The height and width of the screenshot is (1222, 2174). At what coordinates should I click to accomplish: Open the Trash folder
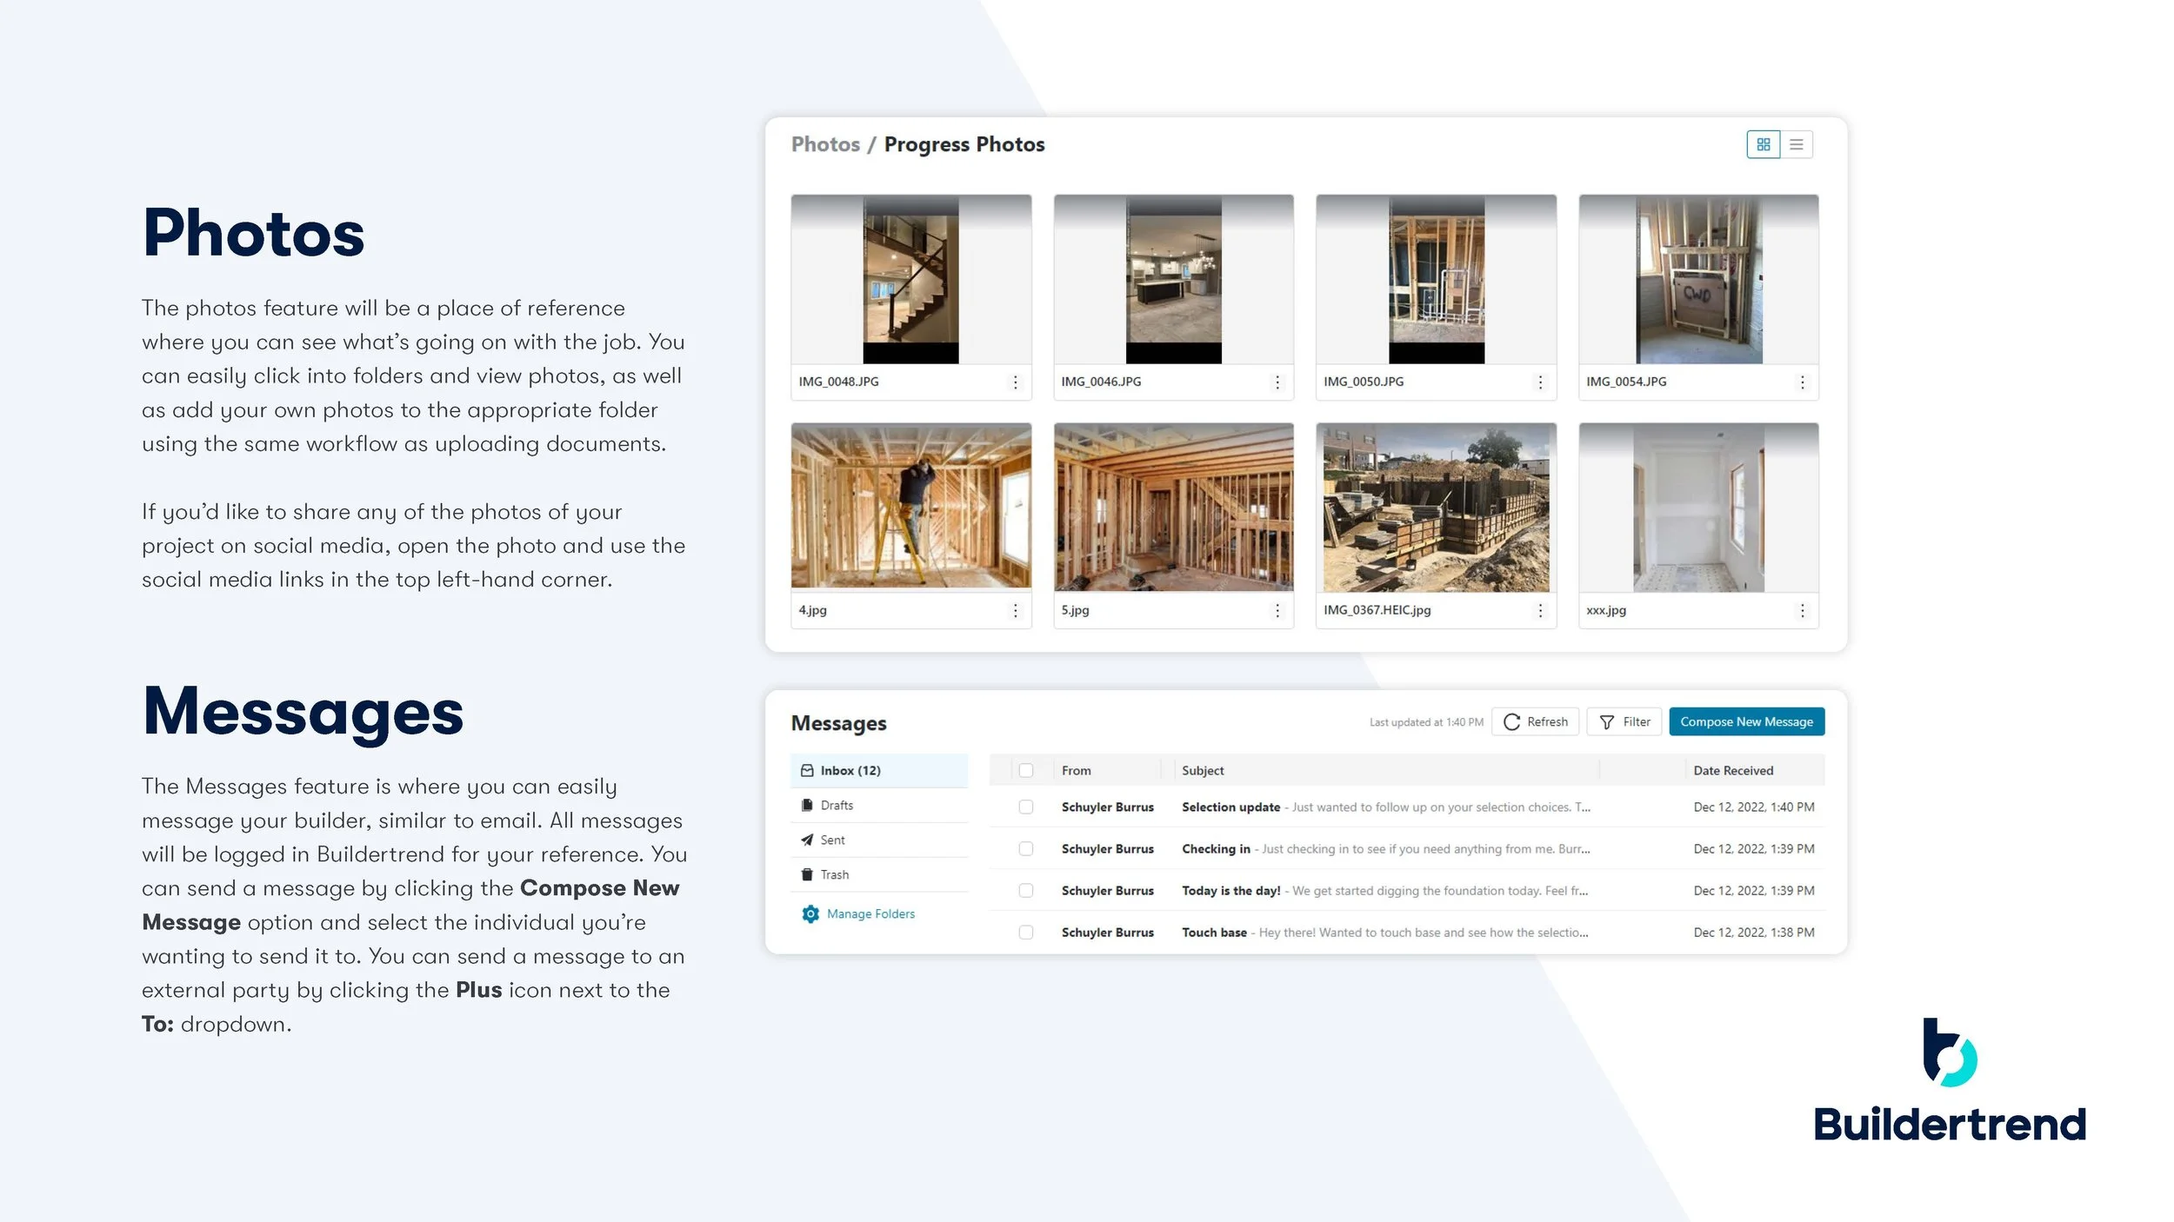[833, 874]
